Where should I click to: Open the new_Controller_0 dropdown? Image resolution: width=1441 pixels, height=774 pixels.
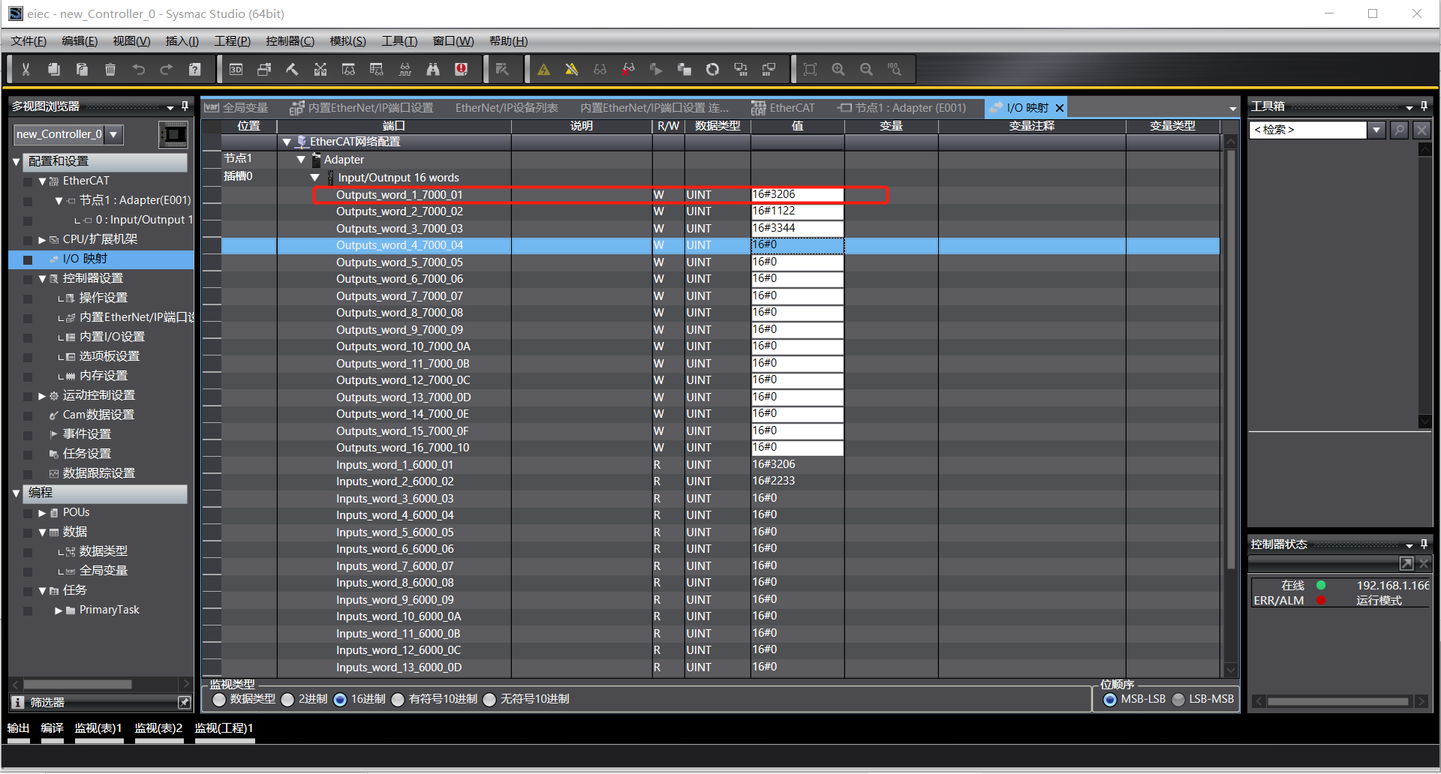click(x=113, y=134)
